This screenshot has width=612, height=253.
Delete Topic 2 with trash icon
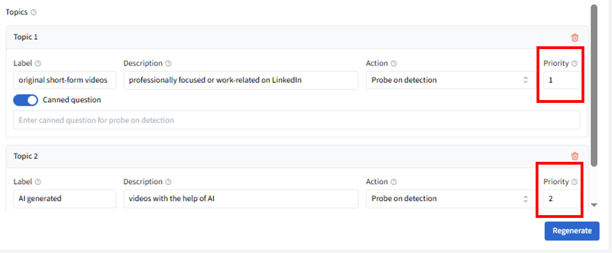click(x=575, y=156)
